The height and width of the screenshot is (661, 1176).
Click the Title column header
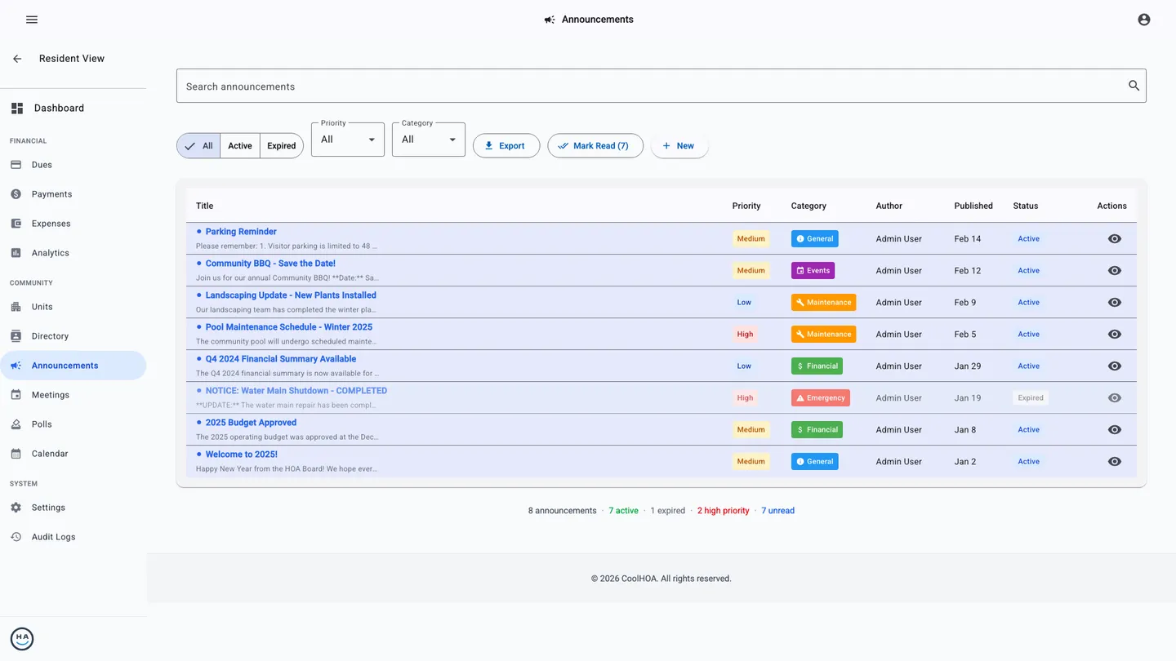coord(204,206)
